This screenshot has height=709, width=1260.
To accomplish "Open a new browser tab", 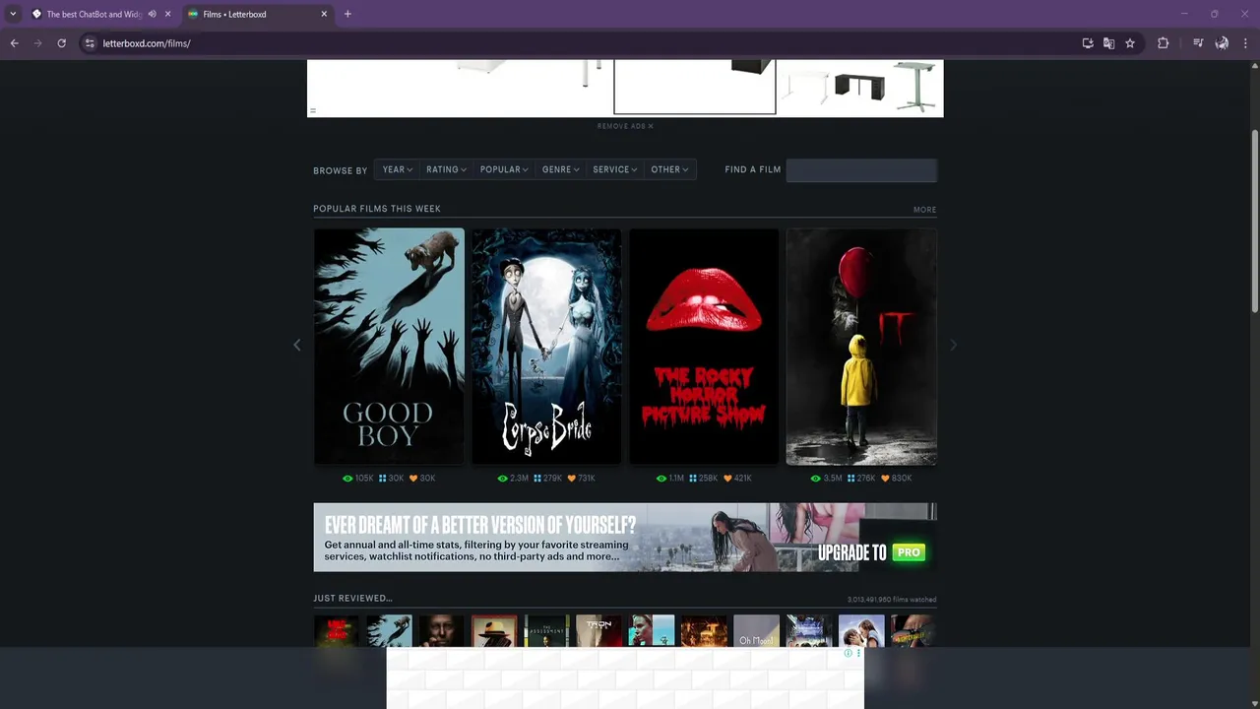I will (347, 14).
